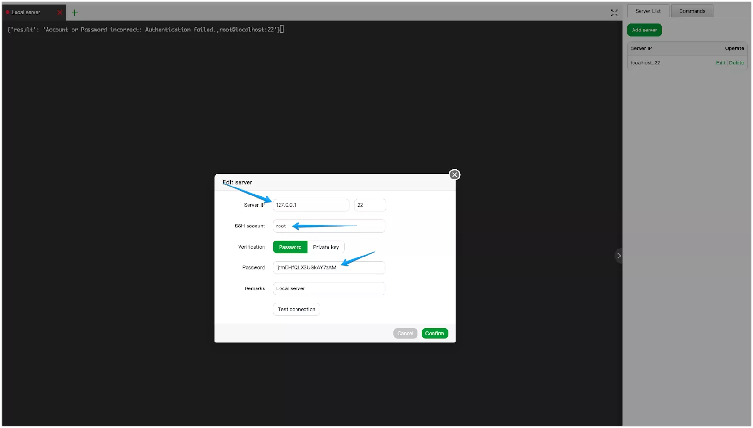Switch verification to Private key
The height and width of the screenshot is (428, 753).
point(326,247)
